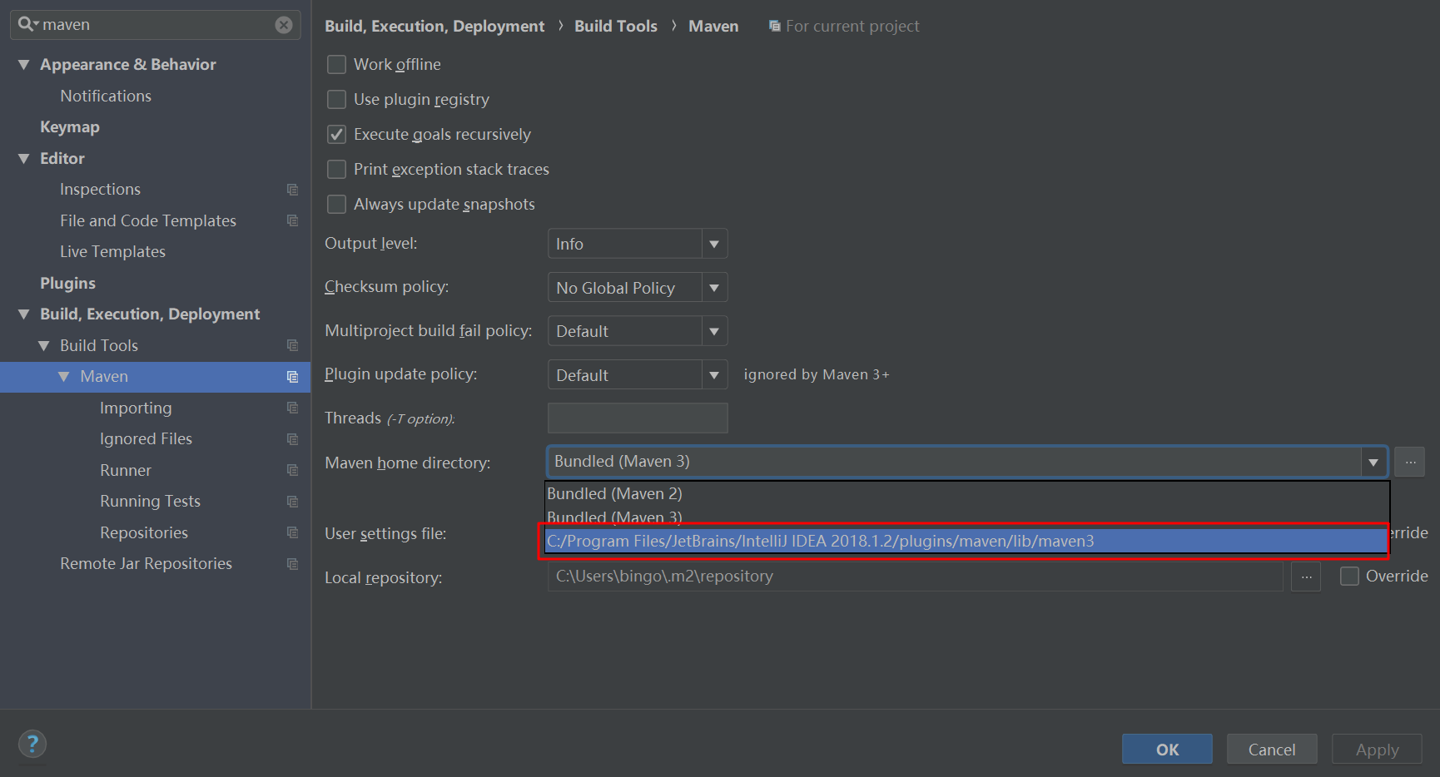Open Maven Runner settings
This screenshot has height=777, width=1440.
point(126,470)
